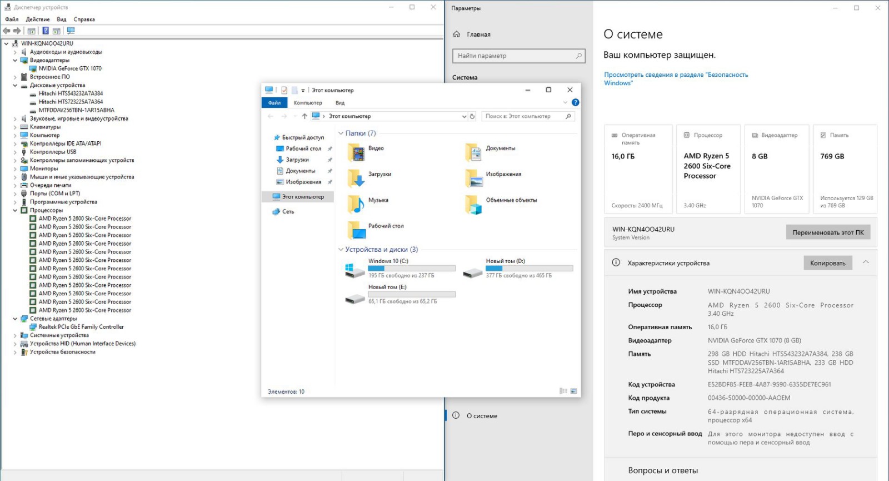Open the address bar history dropdown
Viewport: 889px width, 481px height.
pyautogui.click(x=464, y=116)
